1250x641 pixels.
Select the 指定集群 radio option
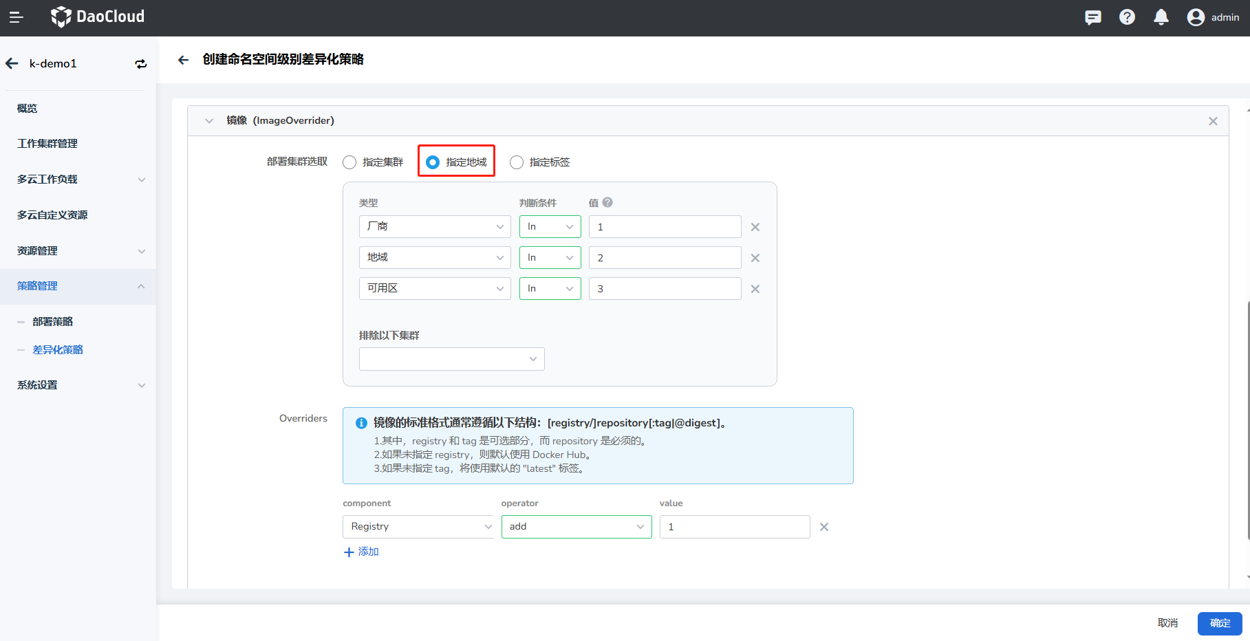coord(349,162)
